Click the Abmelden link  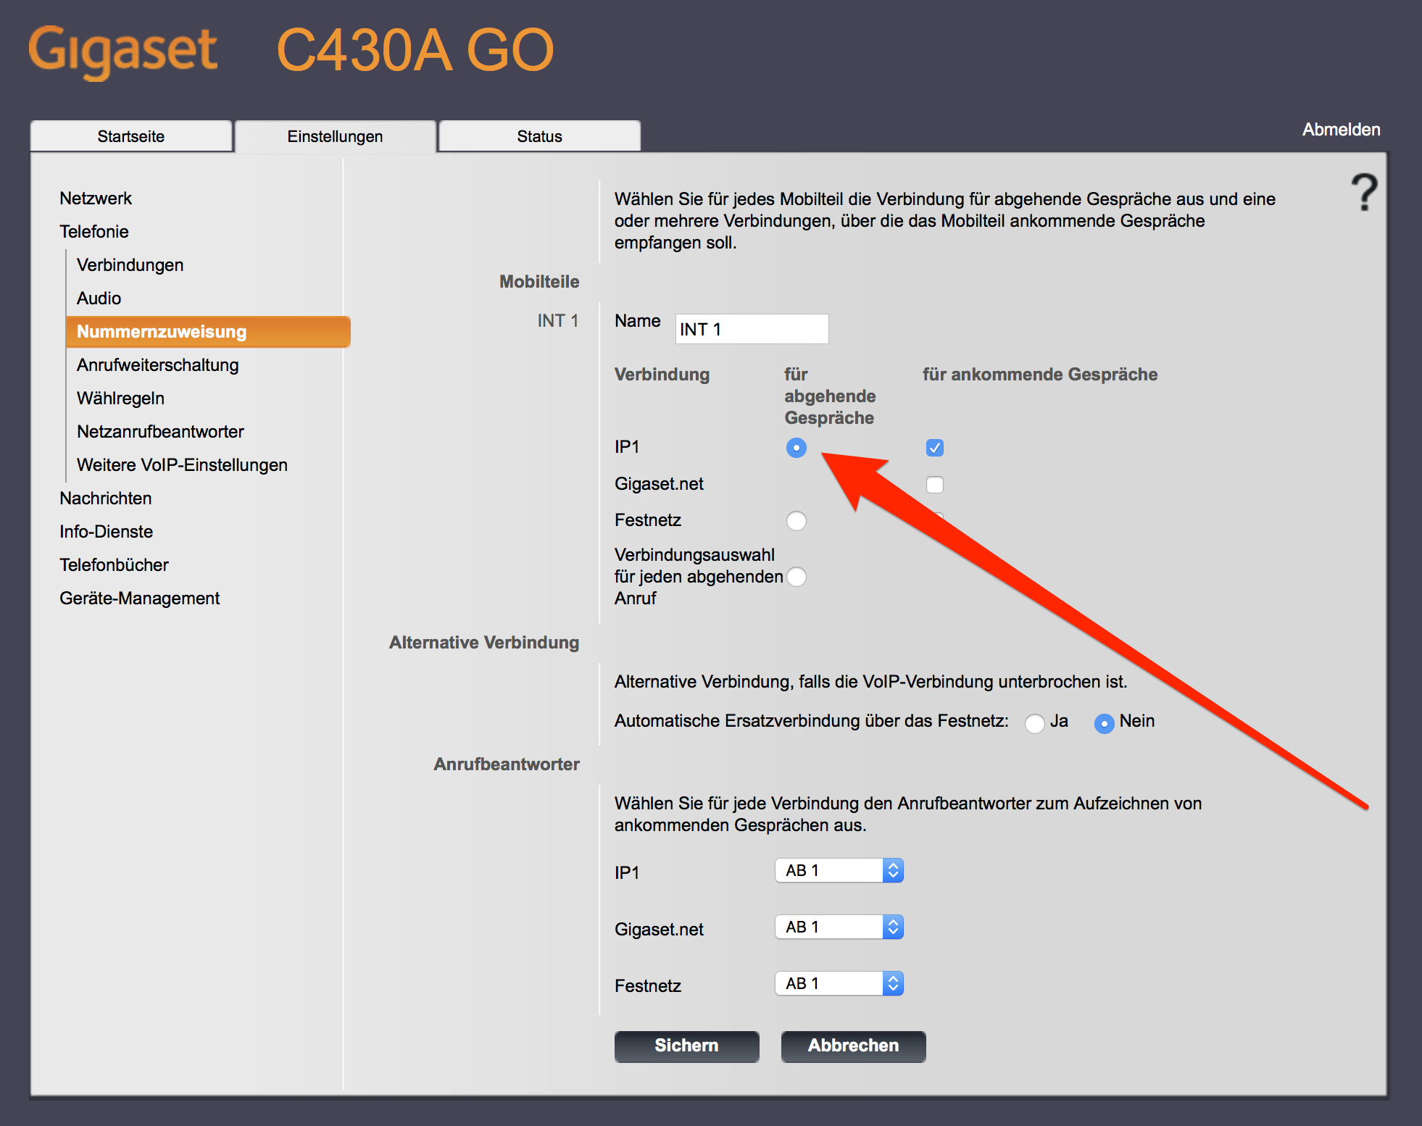click(1341, 130)
